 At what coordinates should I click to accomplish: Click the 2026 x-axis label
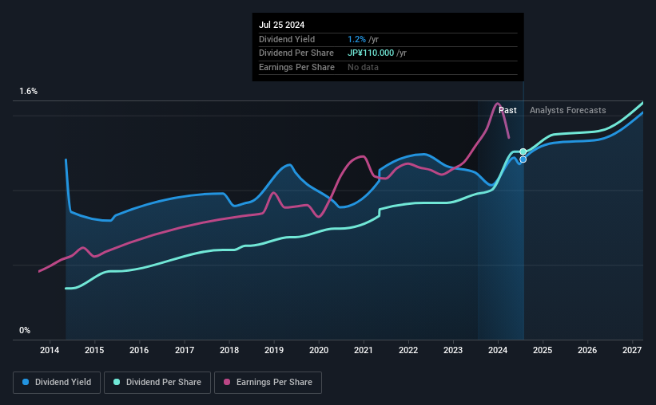point(587,350)
